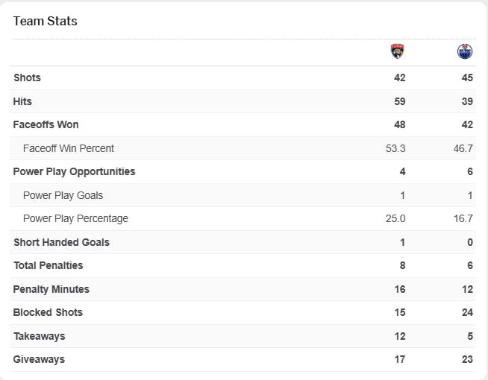Select the Team Stats heading
Image resolution: width=488 pixels, height=380 pixels.
tap(46, 21)
